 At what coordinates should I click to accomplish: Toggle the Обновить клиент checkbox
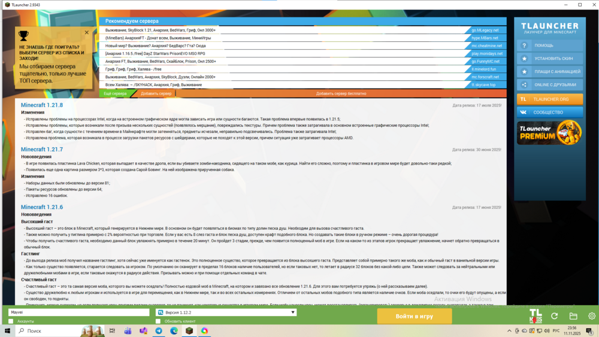(x=158, y=321)
